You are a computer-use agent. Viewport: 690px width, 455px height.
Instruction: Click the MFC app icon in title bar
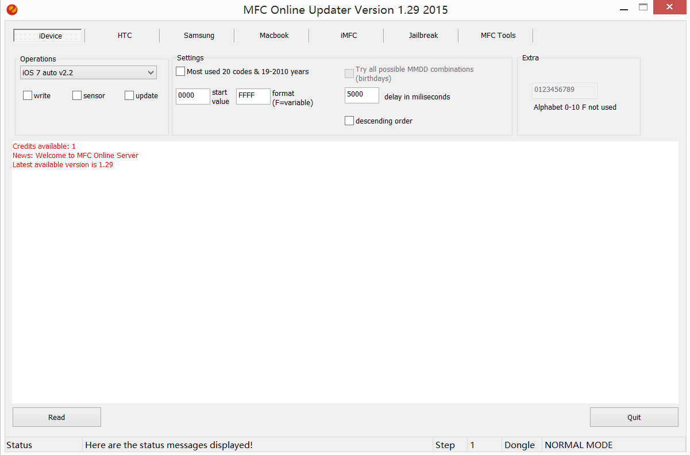(12, 10)
